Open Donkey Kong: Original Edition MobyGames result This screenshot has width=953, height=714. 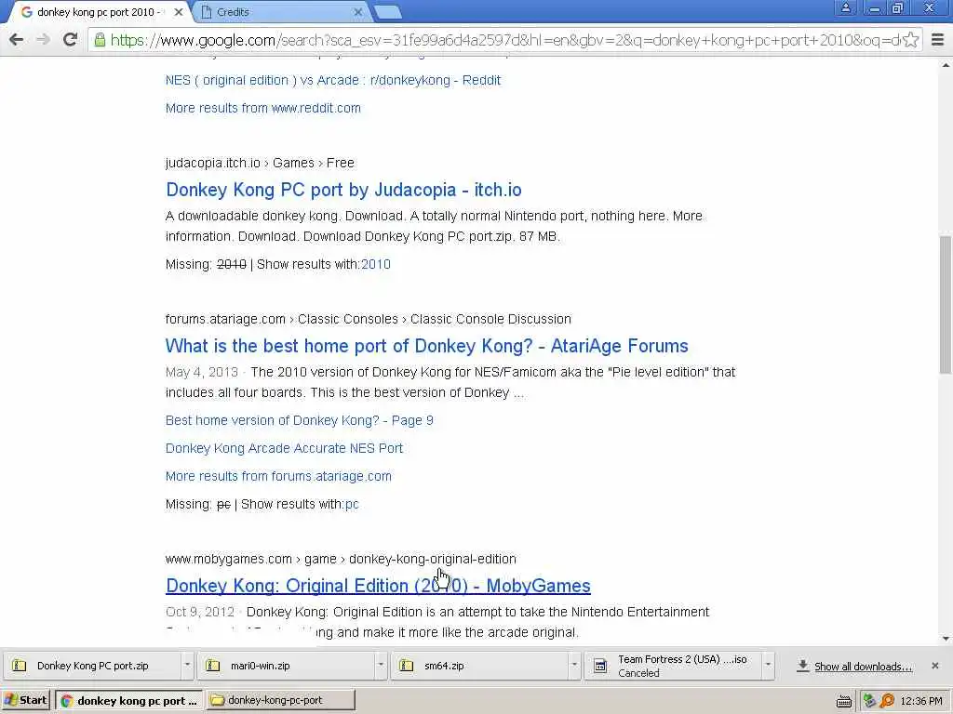(x=378, y=586)
